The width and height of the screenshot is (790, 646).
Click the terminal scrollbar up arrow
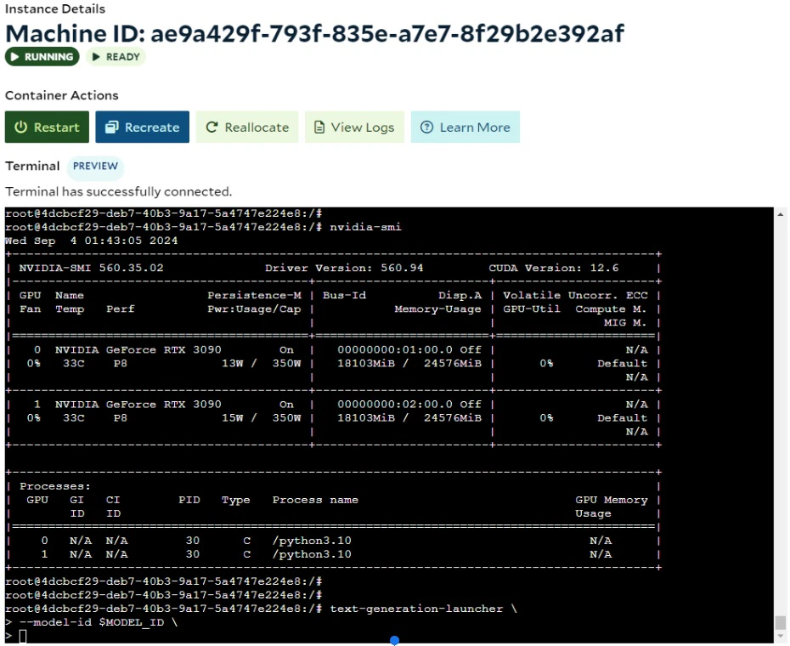[781, 214]
